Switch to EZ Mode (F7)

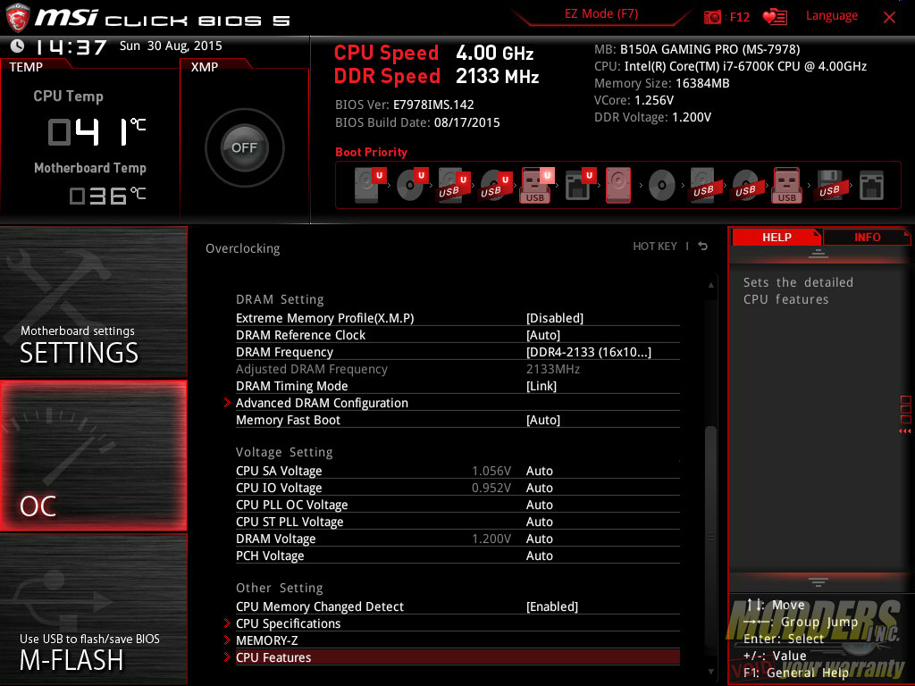pyautogui.click(x=601, y=14)
